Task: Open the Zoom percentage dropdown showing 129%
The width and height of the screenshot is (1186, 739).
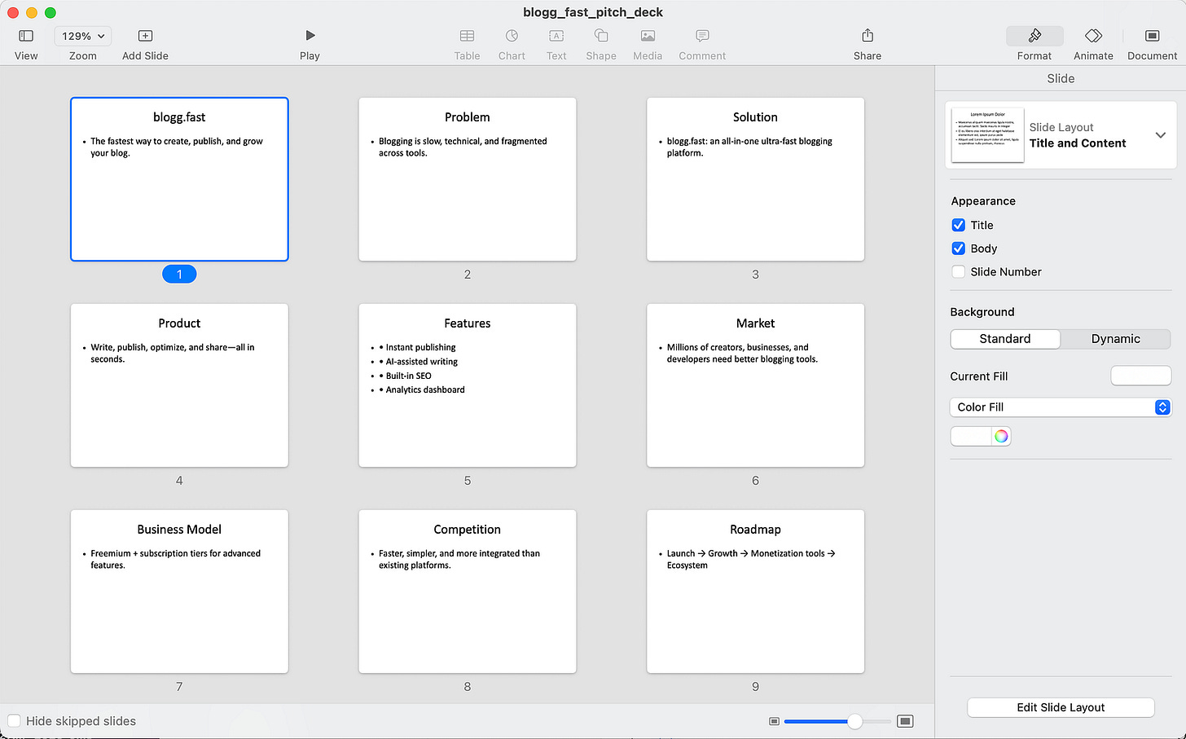Action: coord(83,36)
